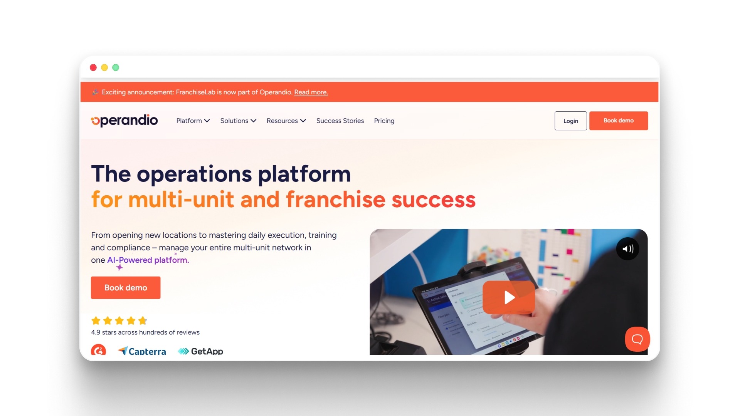Click the Operandio logo
The height and width of the screenshot is (416, 740).
[124, 121]
